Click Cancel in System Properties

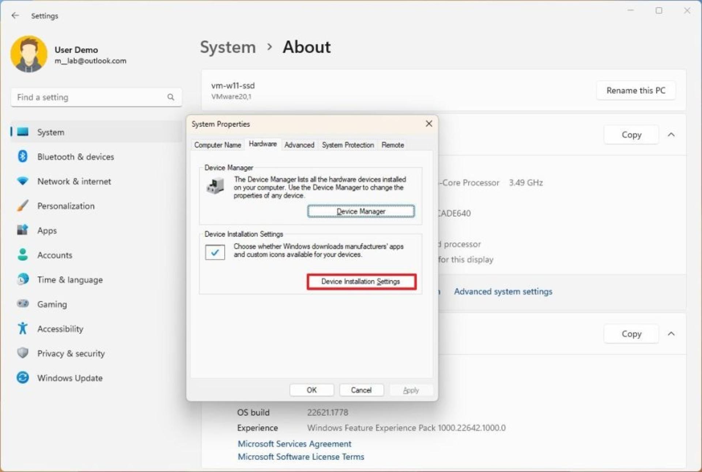click(361, 390)
